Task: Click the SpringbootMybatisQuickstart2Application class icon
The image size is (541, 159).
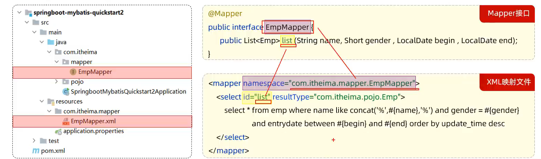Action: [66, 92]
